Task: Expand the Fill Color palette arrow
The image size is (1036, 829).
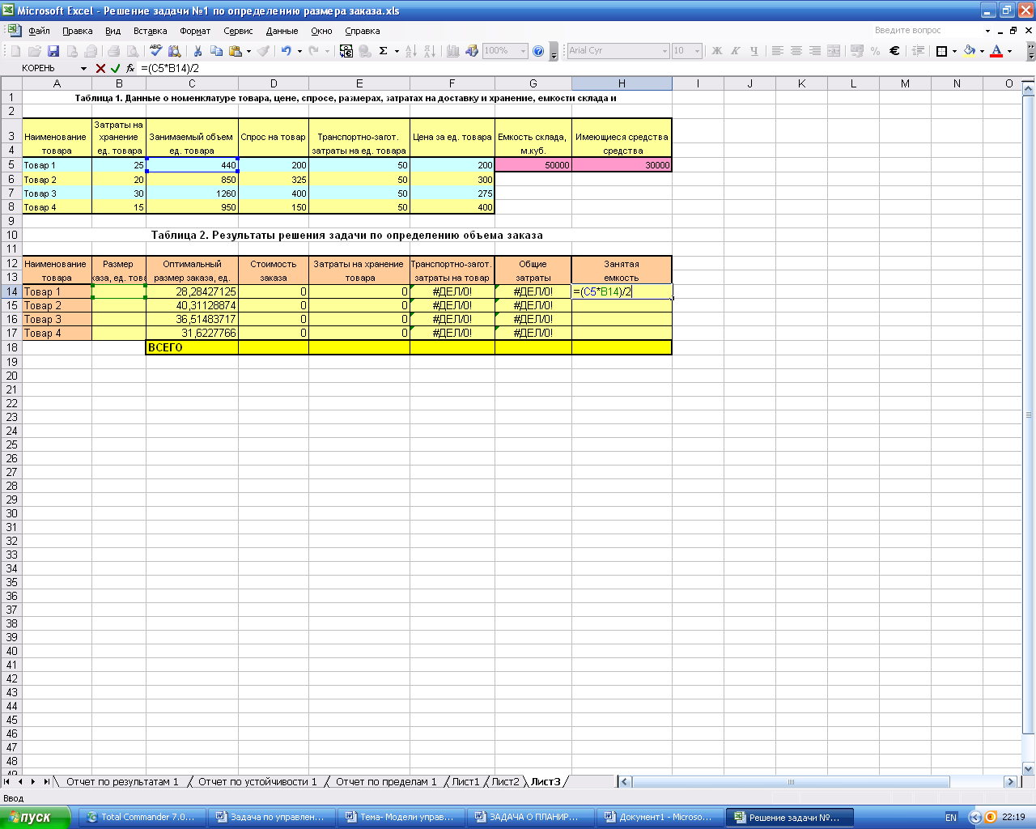Action: pyautogui.click(x=982, y=50)
